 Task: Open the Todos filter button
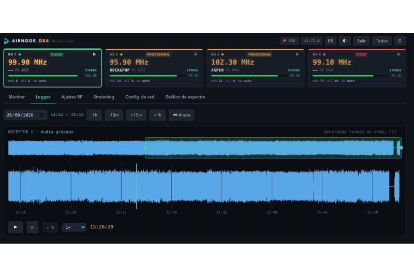[x=381, y=41]
